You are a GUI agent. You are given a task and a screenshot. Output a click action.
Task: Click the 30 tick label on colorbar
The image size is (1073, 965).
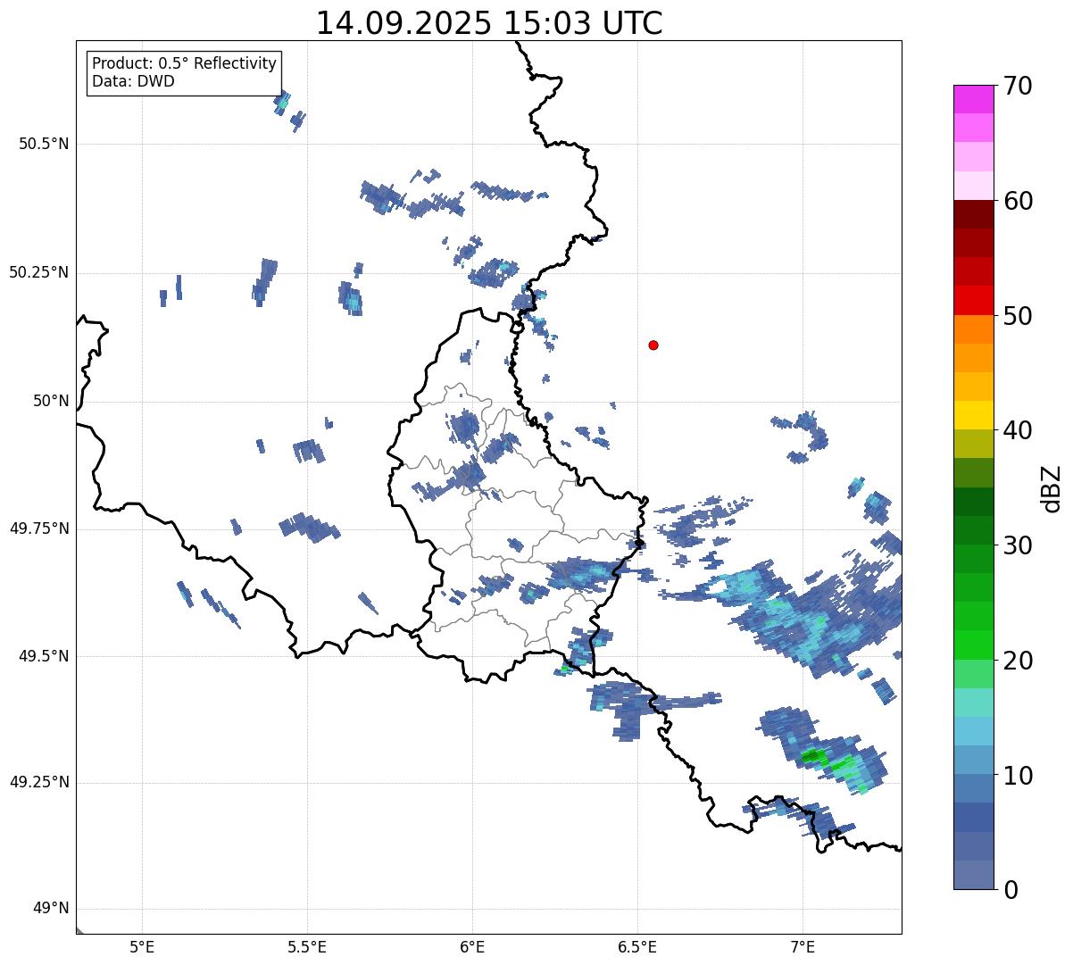click(x=1018, y=545)
